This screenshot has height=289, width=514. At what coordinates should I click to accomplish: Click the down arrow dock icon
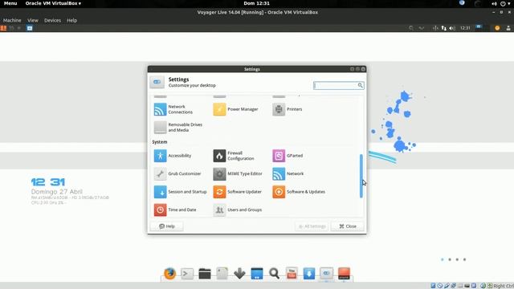point(239,273)
